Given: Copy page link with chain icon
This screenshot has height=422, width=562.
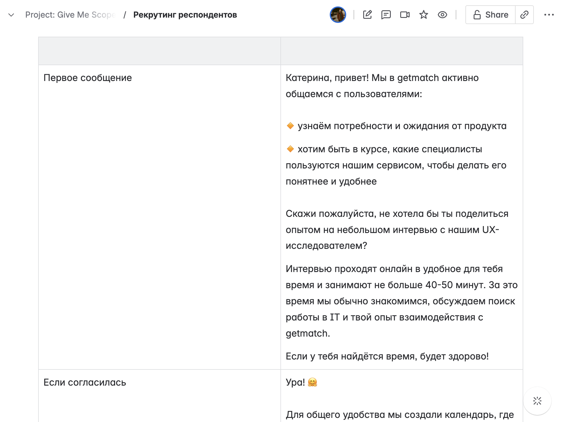Looking at the screenshot, I should tap(524, 15).
